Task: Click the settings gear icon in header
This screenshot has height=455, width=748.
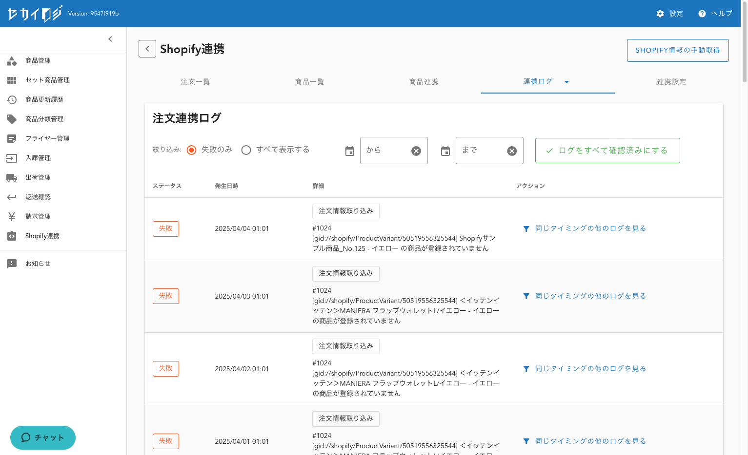Action: click(660, 14)
